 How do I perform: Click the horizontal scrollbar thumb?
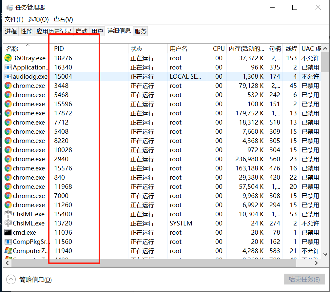(x=154, y=263)
